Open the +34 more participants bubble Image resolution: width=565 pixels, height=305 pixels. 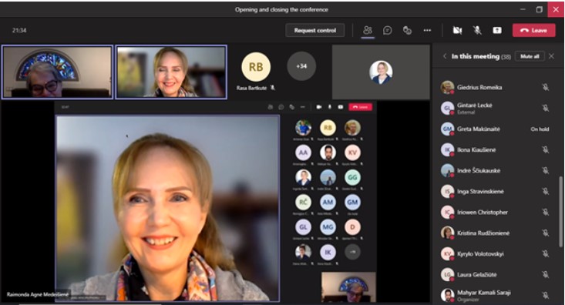(301, 66)
